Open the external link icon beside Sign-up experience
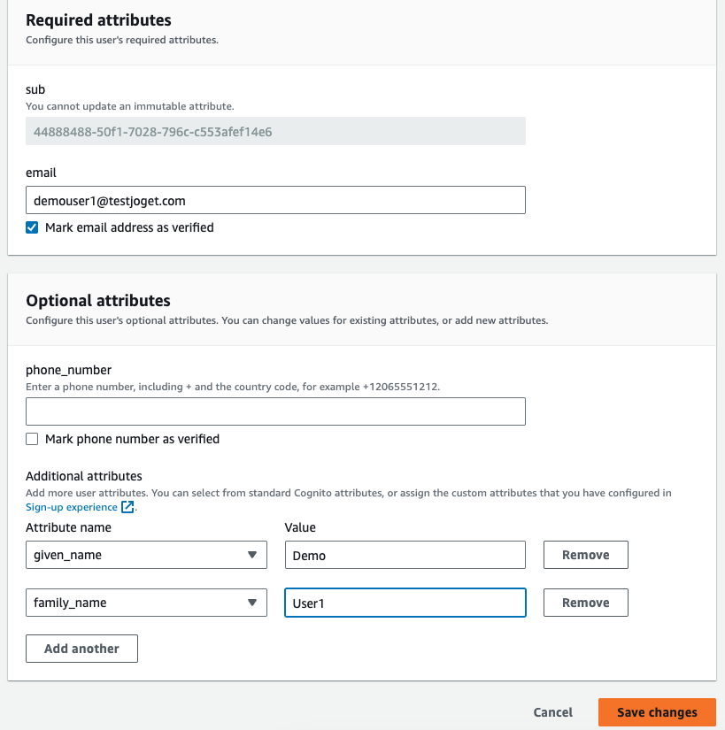 [128, 507]
